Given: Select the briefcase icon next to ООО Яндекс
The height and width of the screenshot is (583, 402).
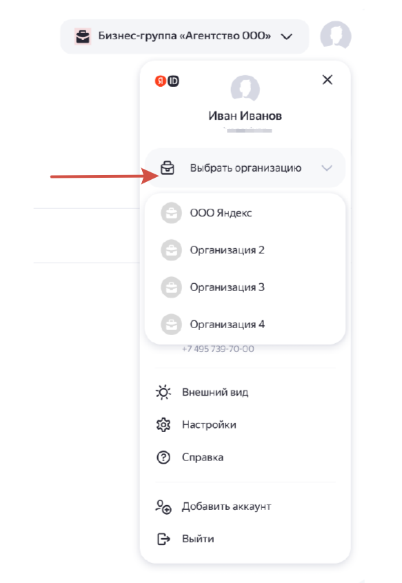Looking at the screenshot, I should 170,212.
